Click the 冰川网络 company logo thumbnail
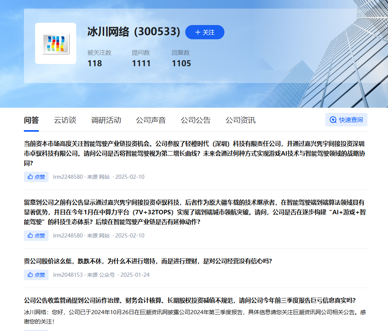 tap(56, 43)
